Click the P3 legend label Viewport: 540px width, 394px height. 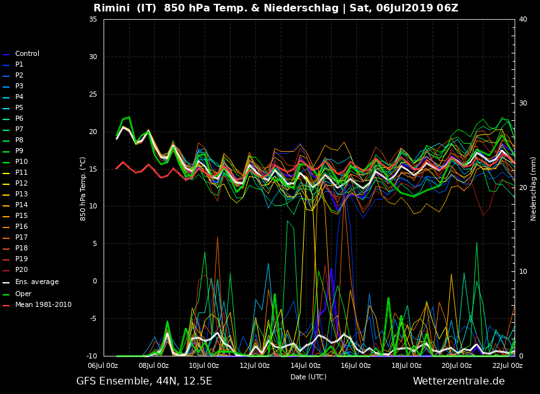[x=19, y=86]
